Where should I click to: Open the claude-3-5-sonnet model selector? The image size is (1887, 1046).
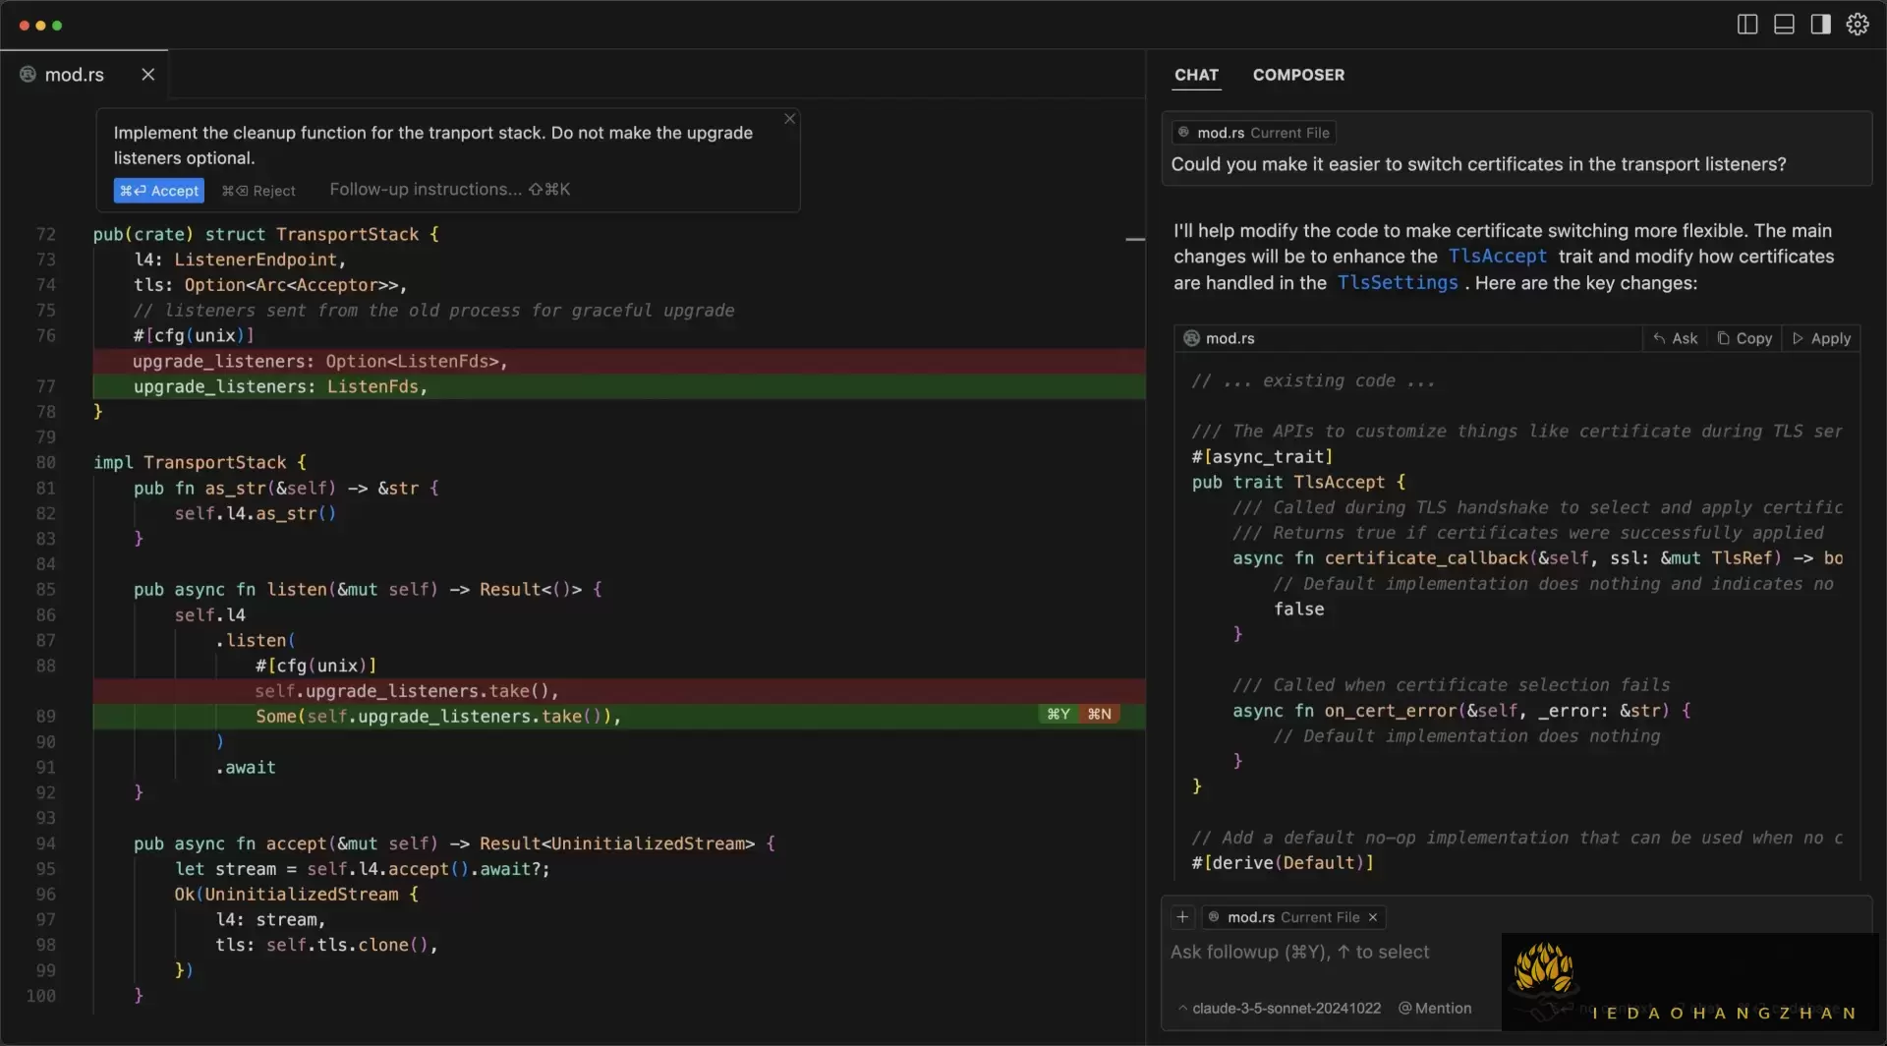1280,1009
